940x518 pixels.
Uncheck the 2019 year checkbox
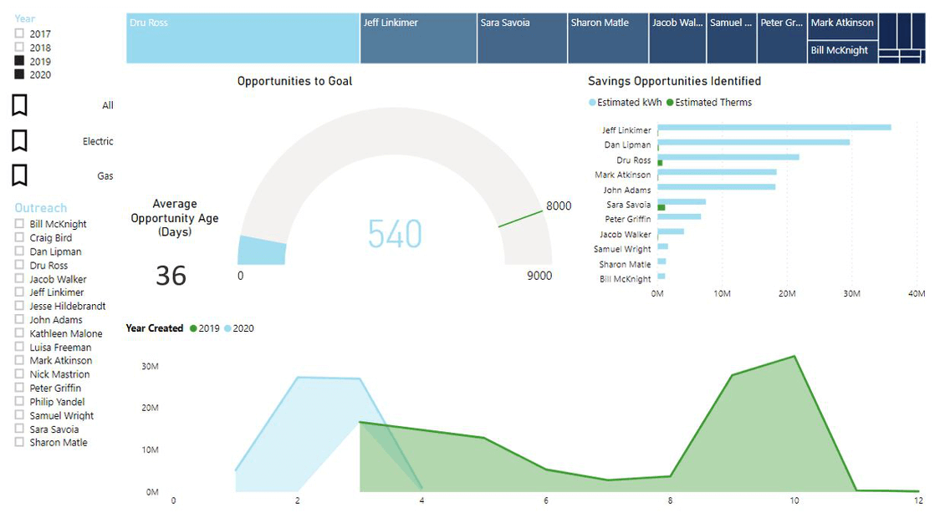[x=18, y=61]
